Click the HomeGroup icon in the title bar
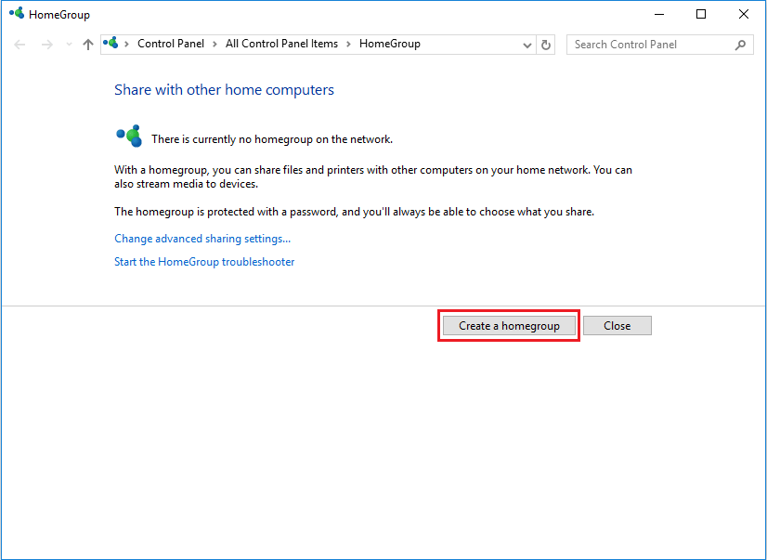 pos(16,15)
